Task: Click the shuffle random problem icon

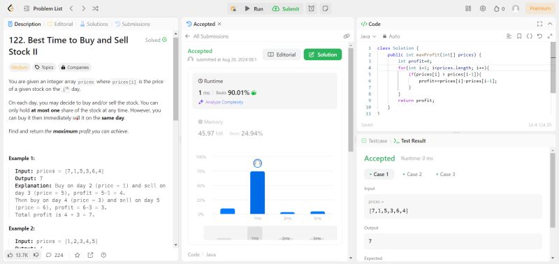Action: 95,8
